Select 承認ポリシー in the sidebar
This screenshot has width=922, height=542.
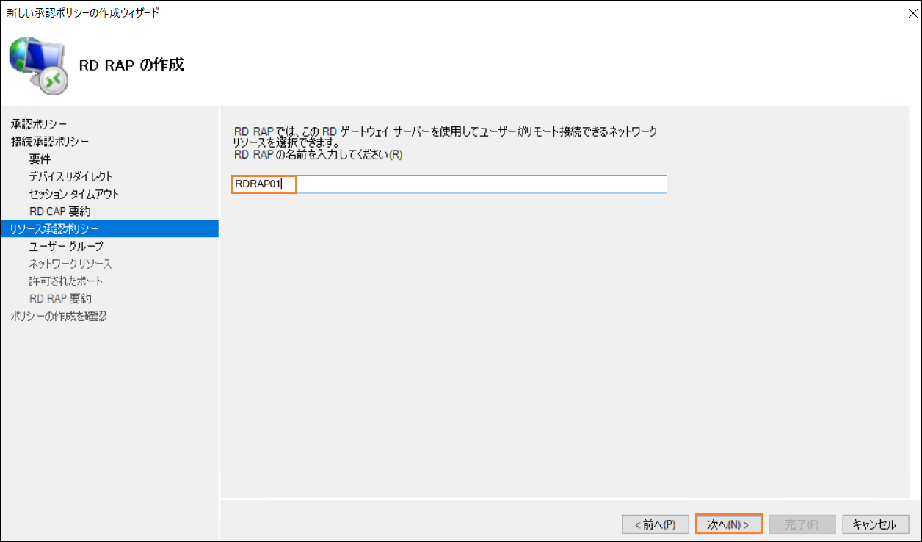(39, 123)
